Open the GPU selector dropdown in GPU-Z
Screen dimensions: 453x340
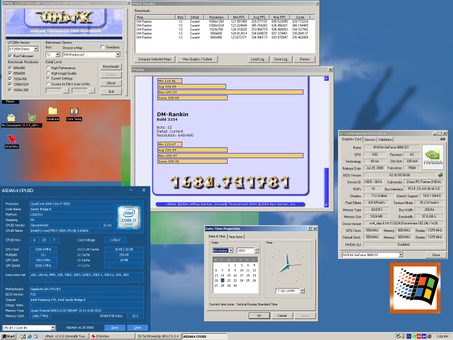point(401,254)
